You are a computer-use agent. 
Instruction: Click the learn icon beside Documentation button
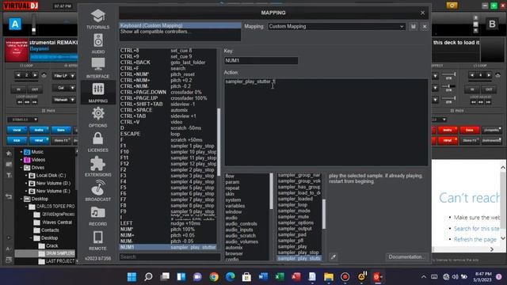click(333, 256)
